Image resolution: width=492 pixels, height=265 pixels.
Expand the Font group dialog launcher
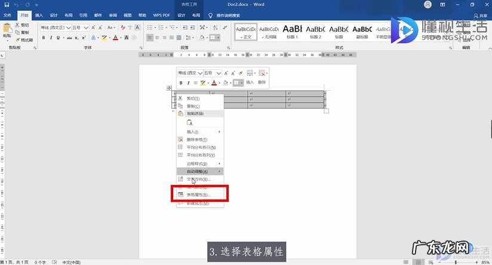(141, 48)
